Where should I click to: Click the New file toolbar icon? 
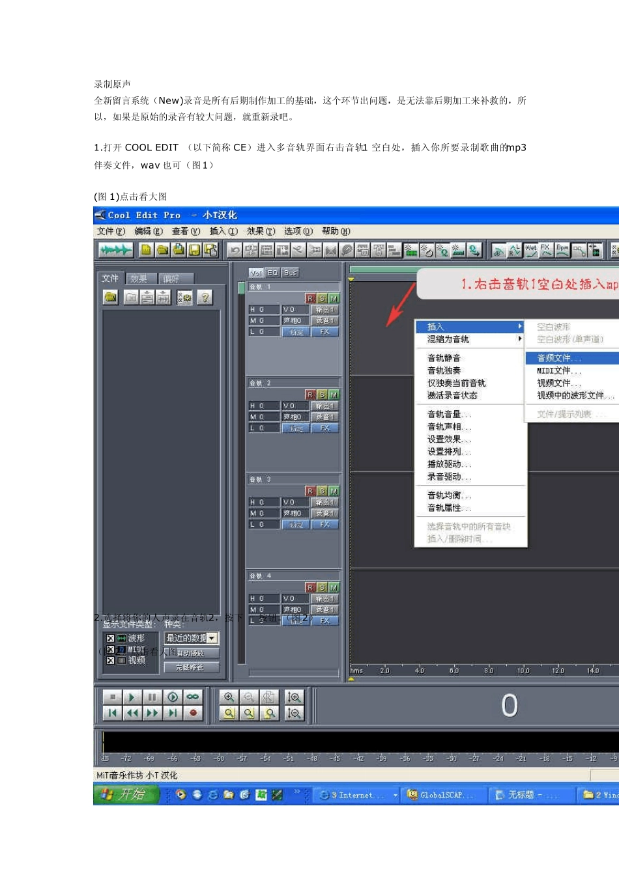[147, 249]
